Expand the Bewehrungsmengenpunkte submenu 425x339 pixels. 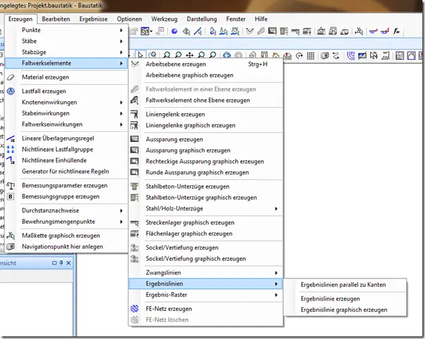click(x=67, y=222)
